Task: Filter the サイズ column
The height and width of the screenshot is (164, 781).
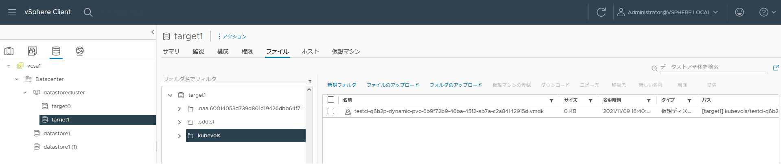Action: (x=591, y=100)
